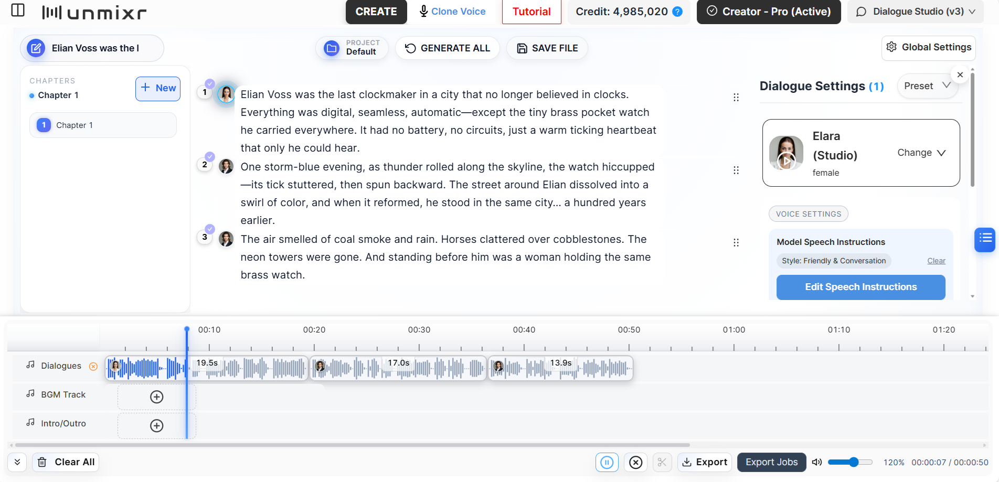Open the Dialogue Studio (v3) dropdown
This screenshot has width=999, height=482.
[915, 11]
